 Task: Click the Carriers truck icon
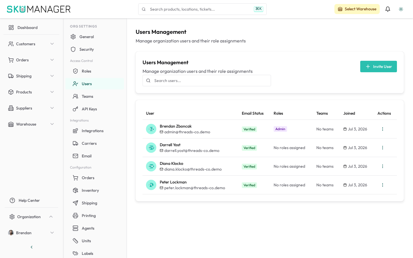coord(75,143)
